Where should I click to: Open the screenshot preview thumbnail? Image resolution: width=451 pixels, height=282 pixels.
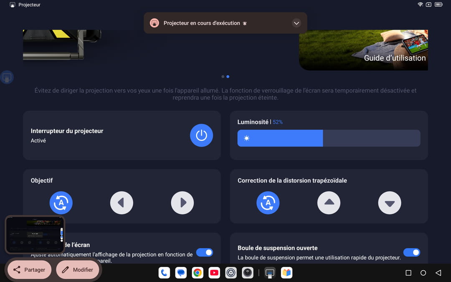[35, 235]
